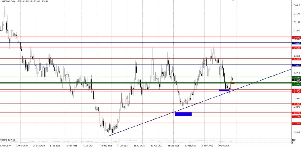This screenshot has height=147, width=302.
Task: Click the 1.29500 red price tag
Action: (296, 48)
